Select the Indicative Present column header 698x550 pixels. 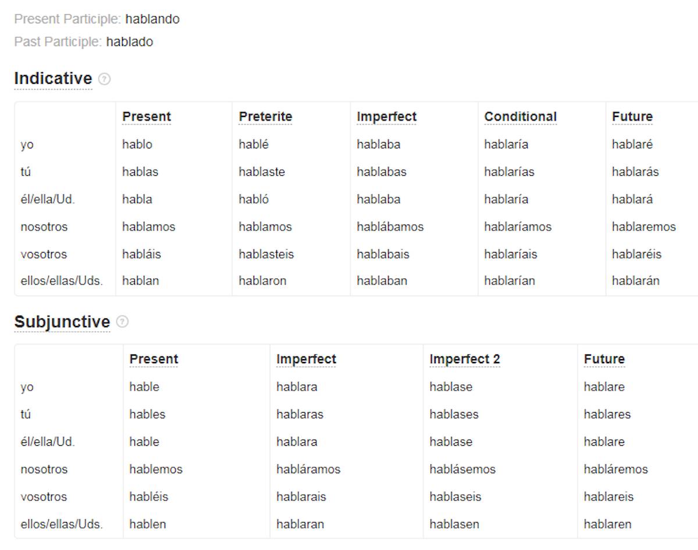pos(147,117)
